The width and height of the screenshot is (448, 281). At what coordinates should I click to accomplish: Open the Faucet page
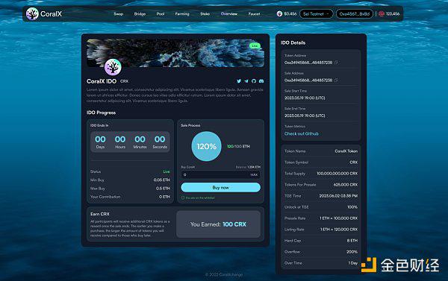coord(254,13)
